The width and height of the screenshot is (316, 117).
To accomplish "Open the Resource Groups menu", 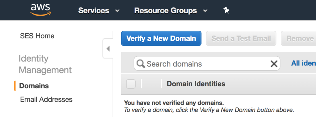I will tap(165, 11).
